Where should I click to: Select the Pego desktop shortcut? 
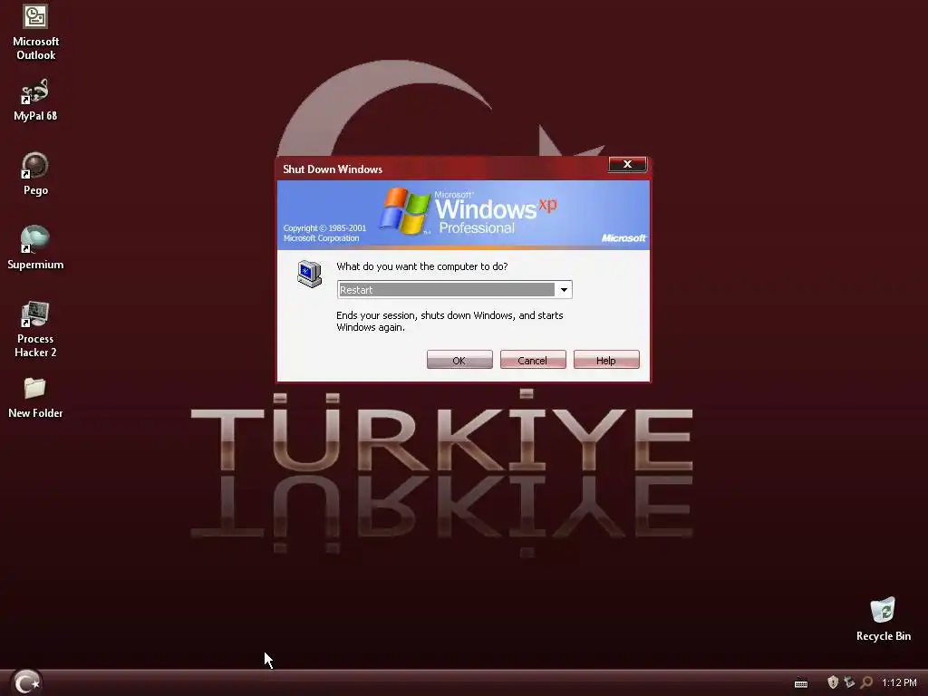[x=35, y=173]
